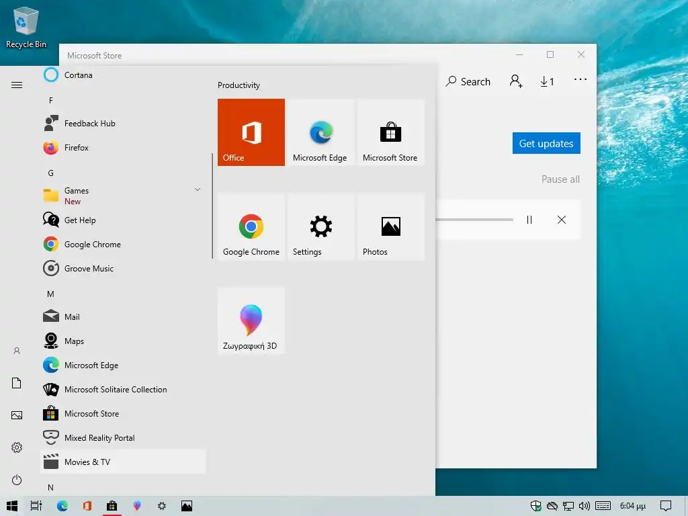Open Cortana from the app list

click(123, 75)
